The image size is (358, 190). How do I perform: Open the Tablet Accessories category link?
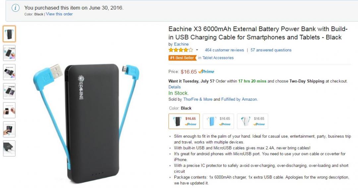tap(218, 58)
